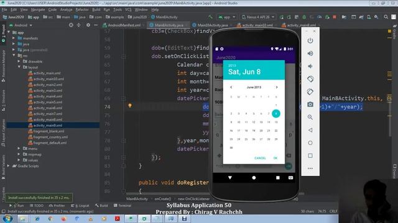Open the File menu
This screenshot has width=398, height=223.
[x=4, y=10]
